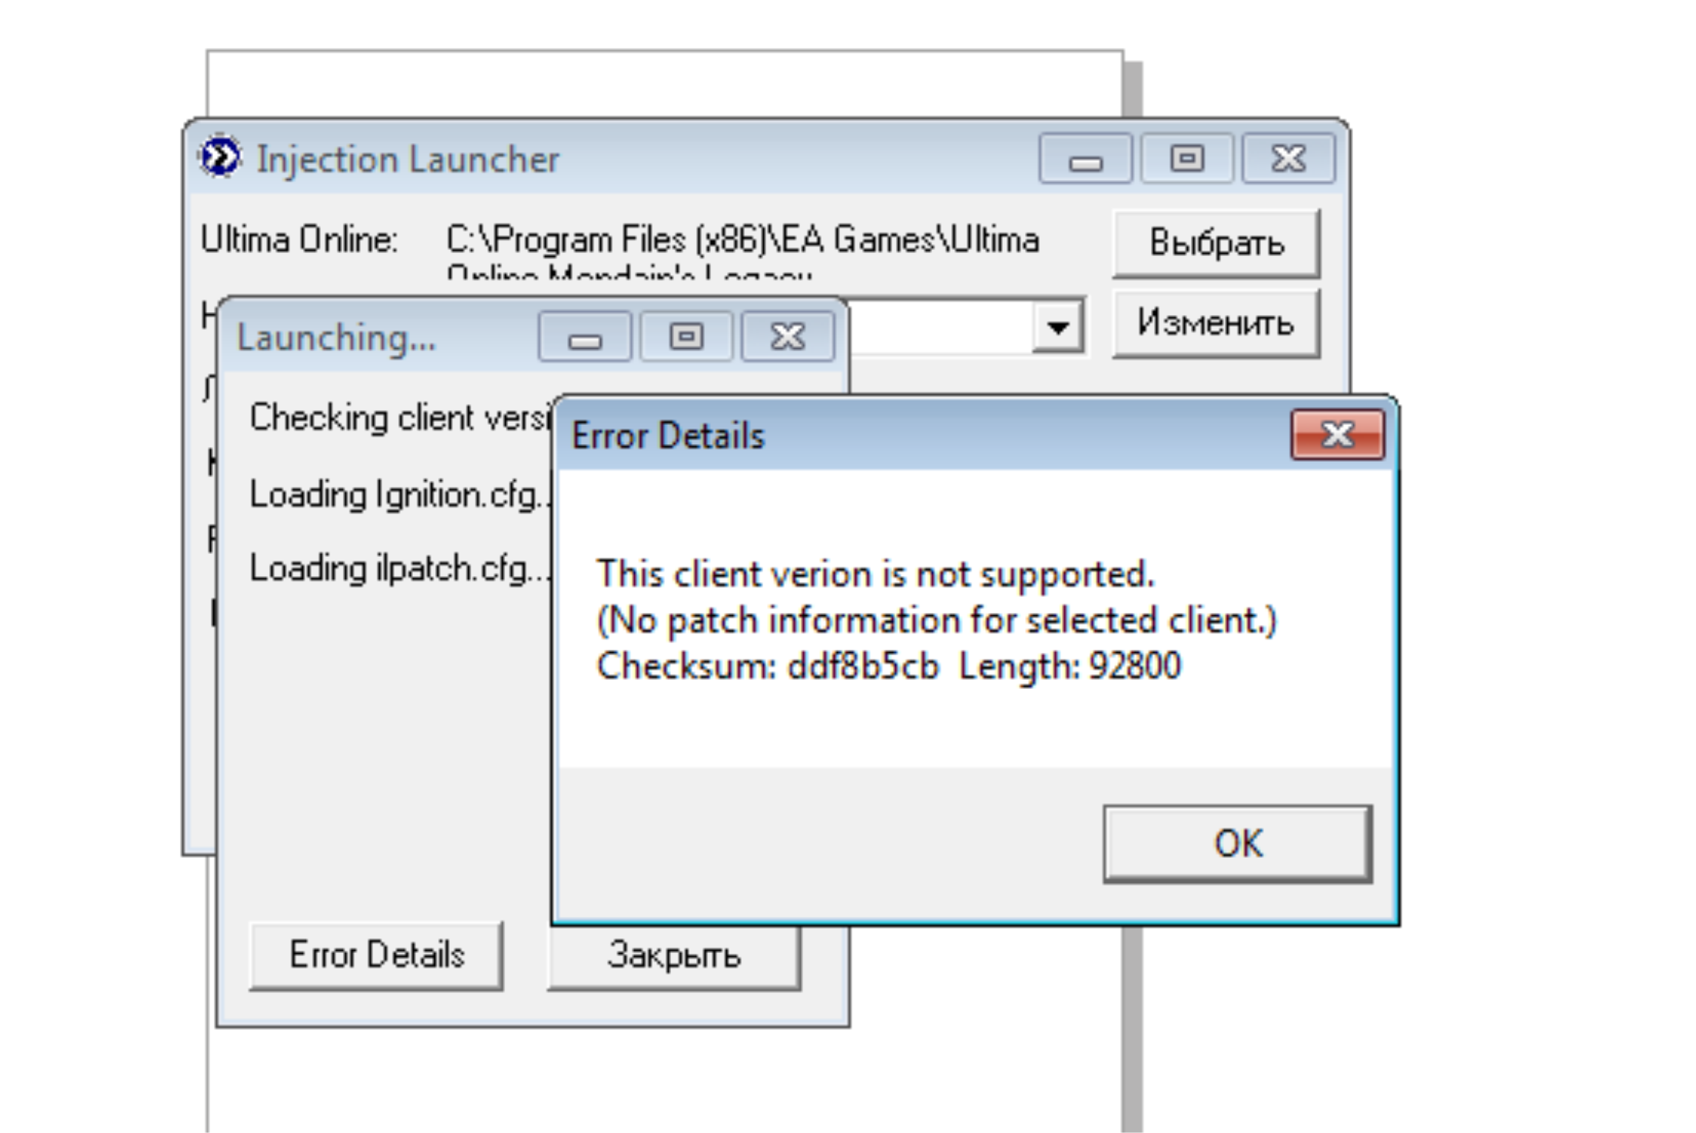Click the Выбрать button in Injection Launcher
The image size is (1696, 1133).
coord(1216,243)
